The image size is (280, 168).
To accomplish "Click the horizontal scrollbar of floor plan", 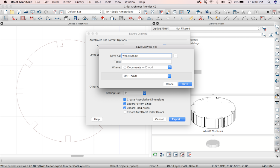I will tap(77, 156).
